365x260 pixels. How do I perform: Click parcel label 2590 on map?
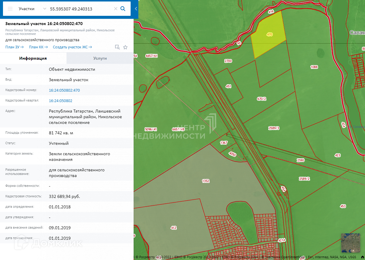[x=301, y=160]
